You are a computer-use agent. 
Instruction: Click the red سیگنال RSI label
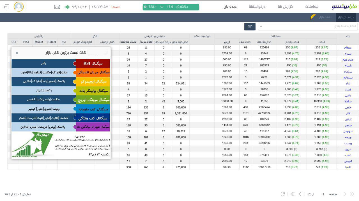(x=93, y=63)
